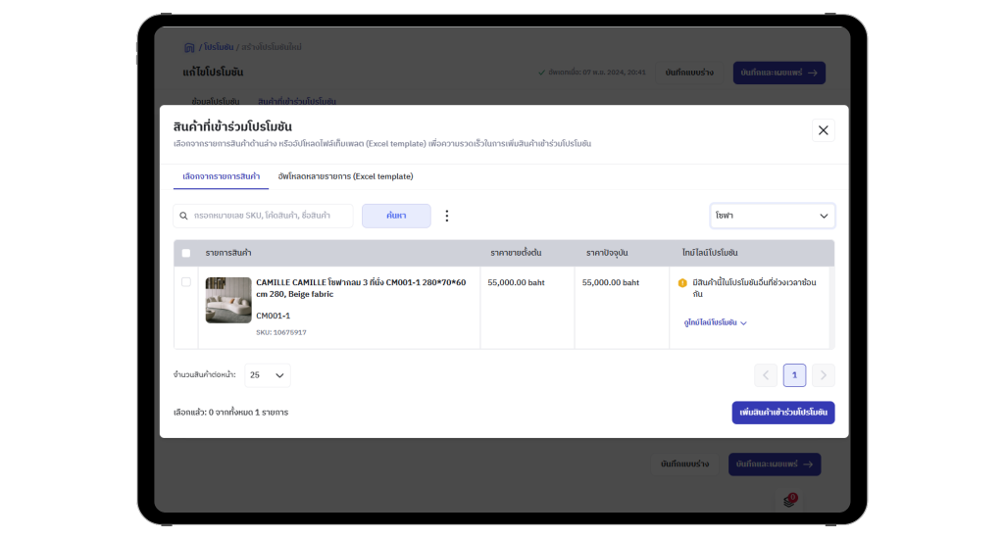Click เพิ่มสินค้าเข้าร่วมโปรโมชัน button
1004x539 pixels.
tap(783, 413)
